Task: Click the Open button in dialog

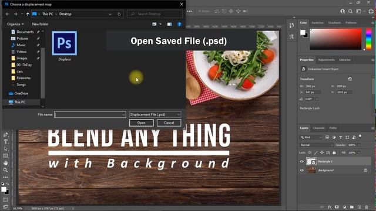Action: (x=141, y=123)
